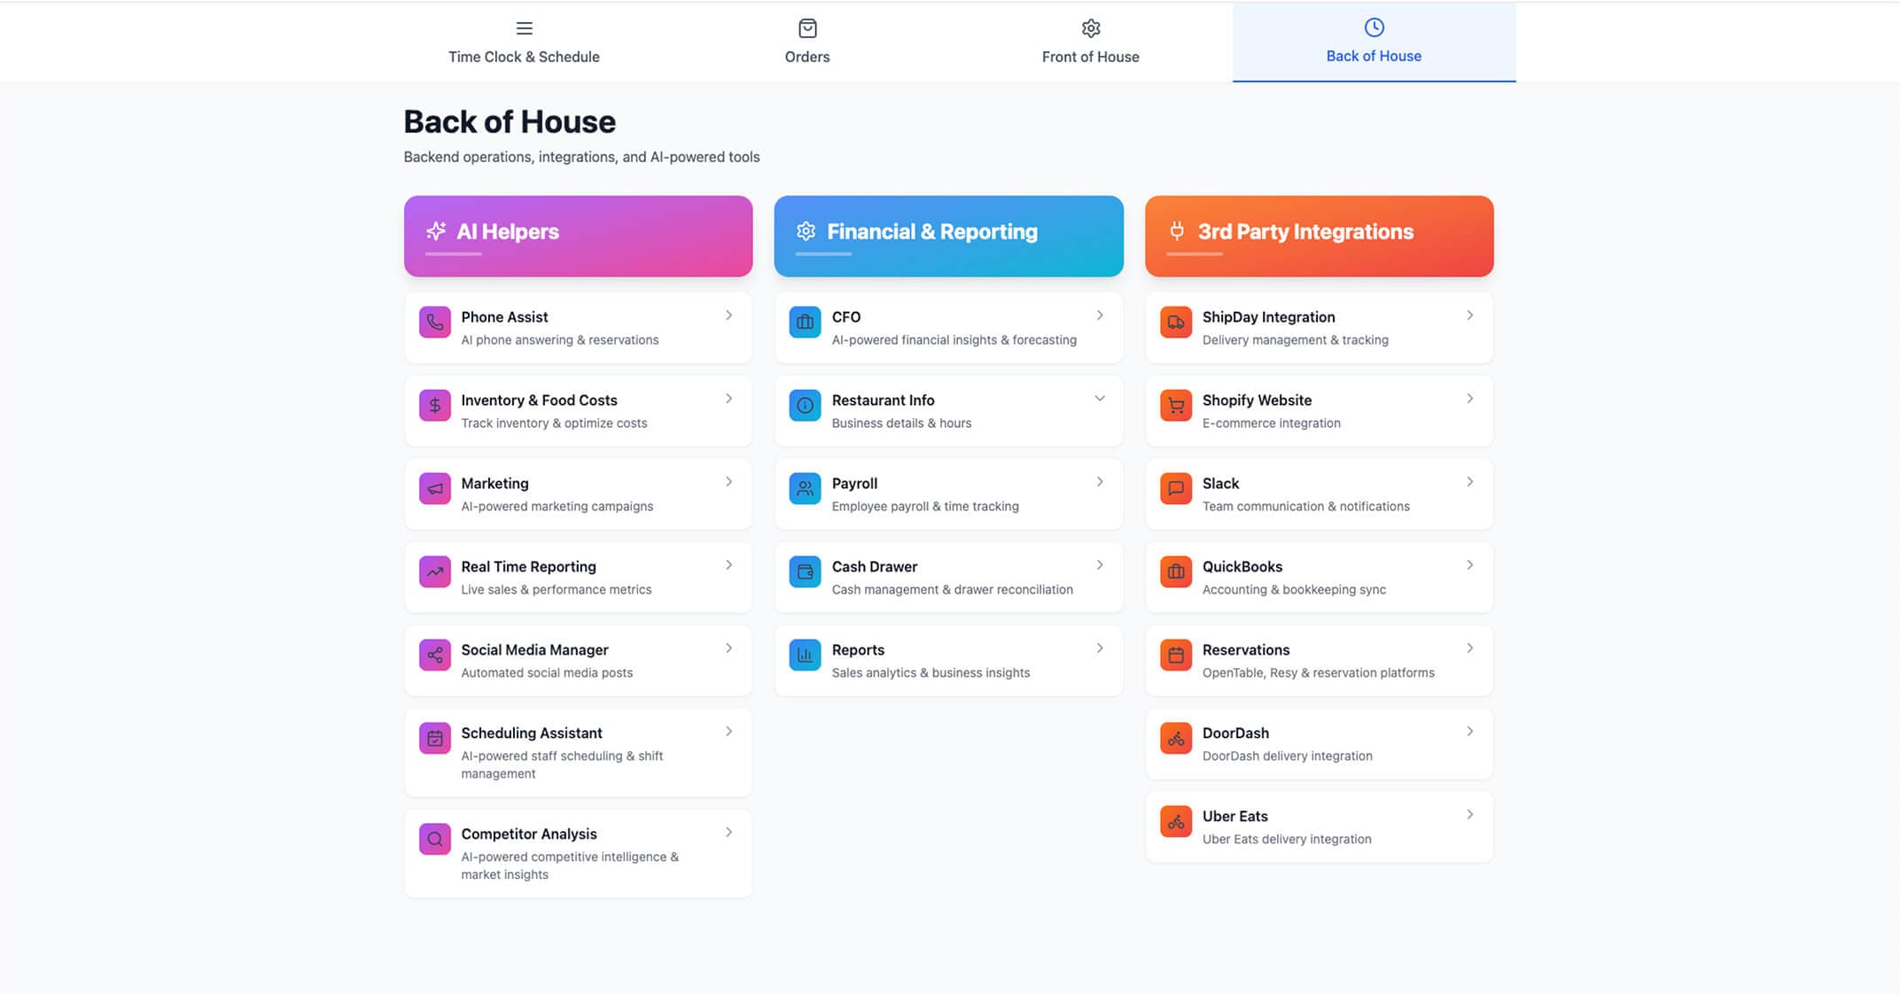Switch to the Front of House tab
The image size is (1900, 994).
coord(1090,42)
